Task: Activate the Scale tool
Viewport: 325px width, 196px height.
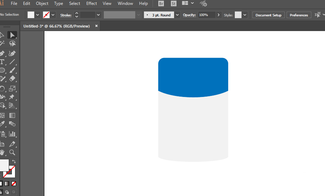Action: tap(12, 89)
